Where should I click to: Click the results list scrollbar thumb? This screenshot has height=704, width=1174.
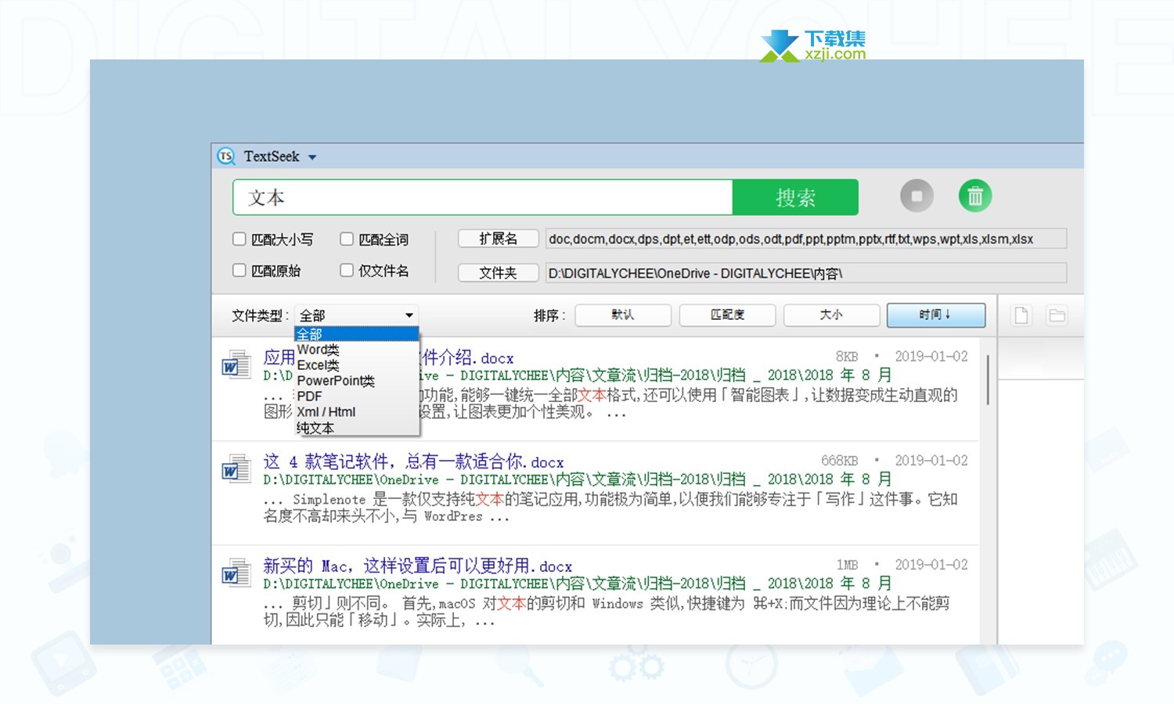[x=988, y=379]
